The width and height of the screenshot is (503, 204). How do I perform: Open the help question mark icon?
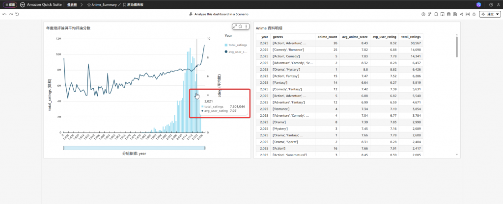pyautogui.click(x=491, y=5)
